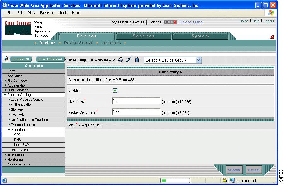Open the View menu
284x185 pixels.
[x=32, y=13]
